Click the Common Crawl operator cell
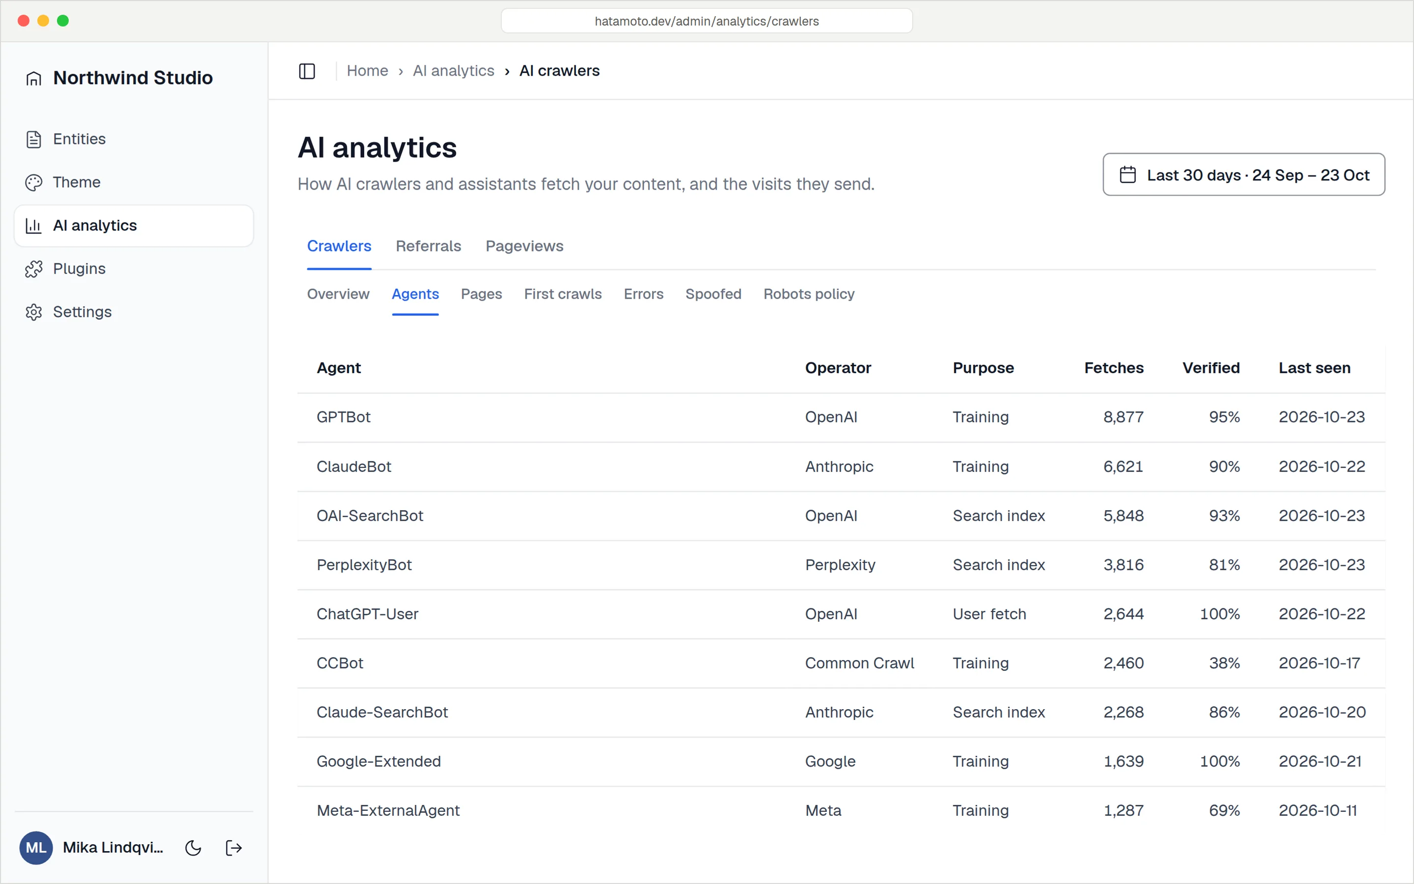 click(860, 663)
